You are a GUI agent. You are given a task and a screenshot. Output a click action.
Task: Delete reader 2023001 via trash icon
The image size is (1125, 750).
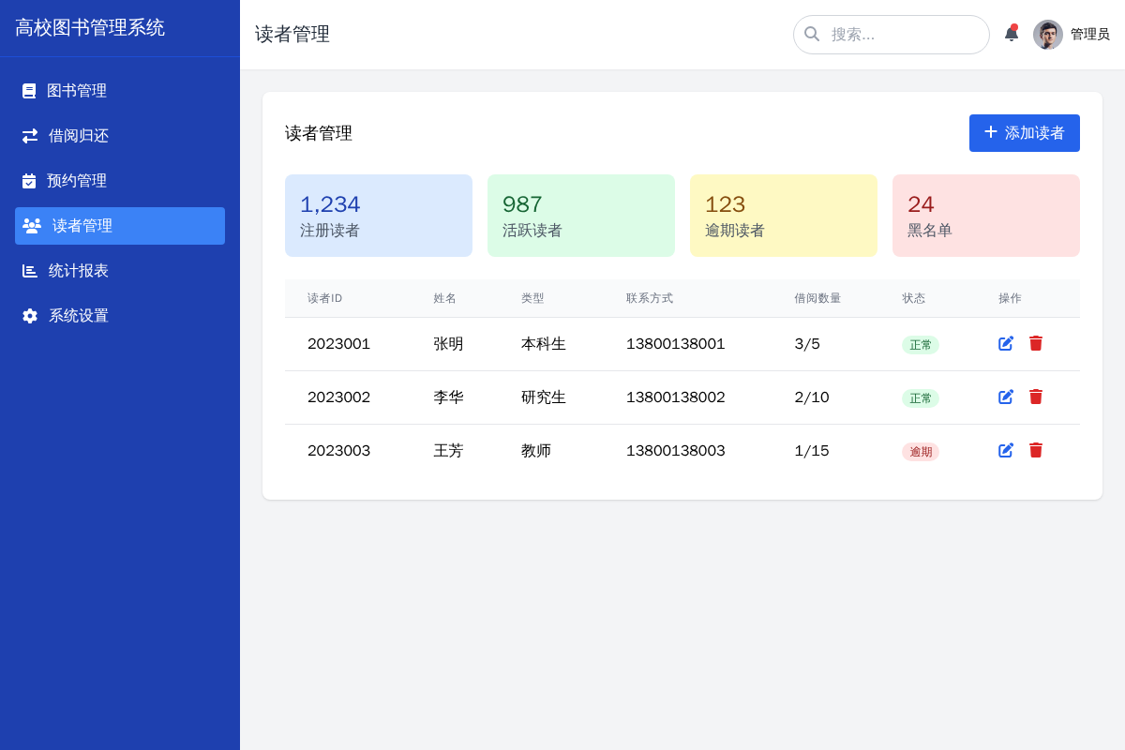click(1035, 343)
